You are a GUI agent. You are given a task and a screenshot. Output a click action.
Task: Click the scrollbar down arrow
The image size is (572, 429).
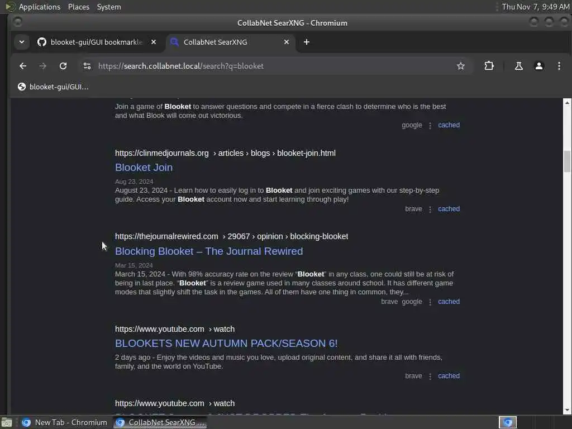(567, 411)
